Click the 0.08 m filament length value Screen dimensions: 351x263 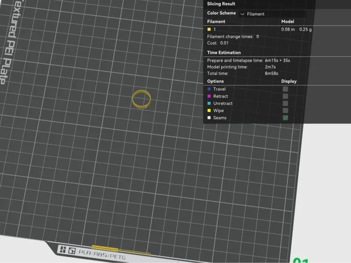point(288,29)
